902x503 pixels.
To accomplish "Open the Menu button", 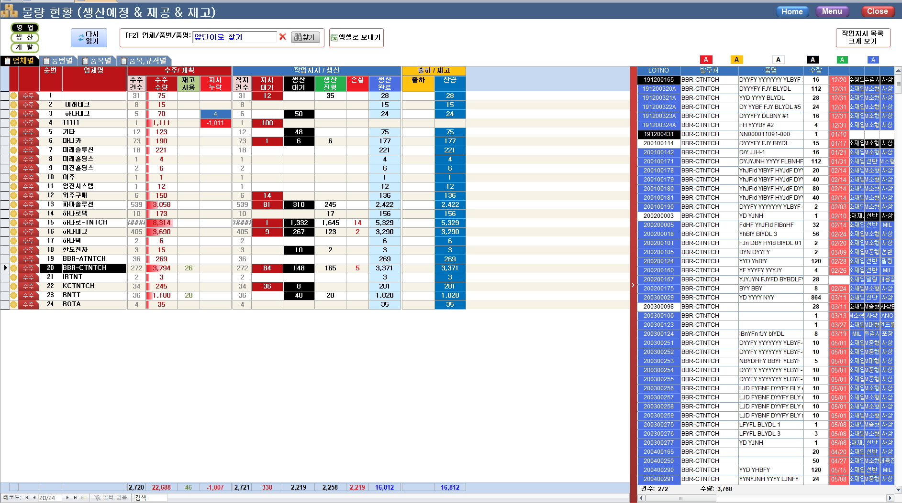I will (832, 11).
